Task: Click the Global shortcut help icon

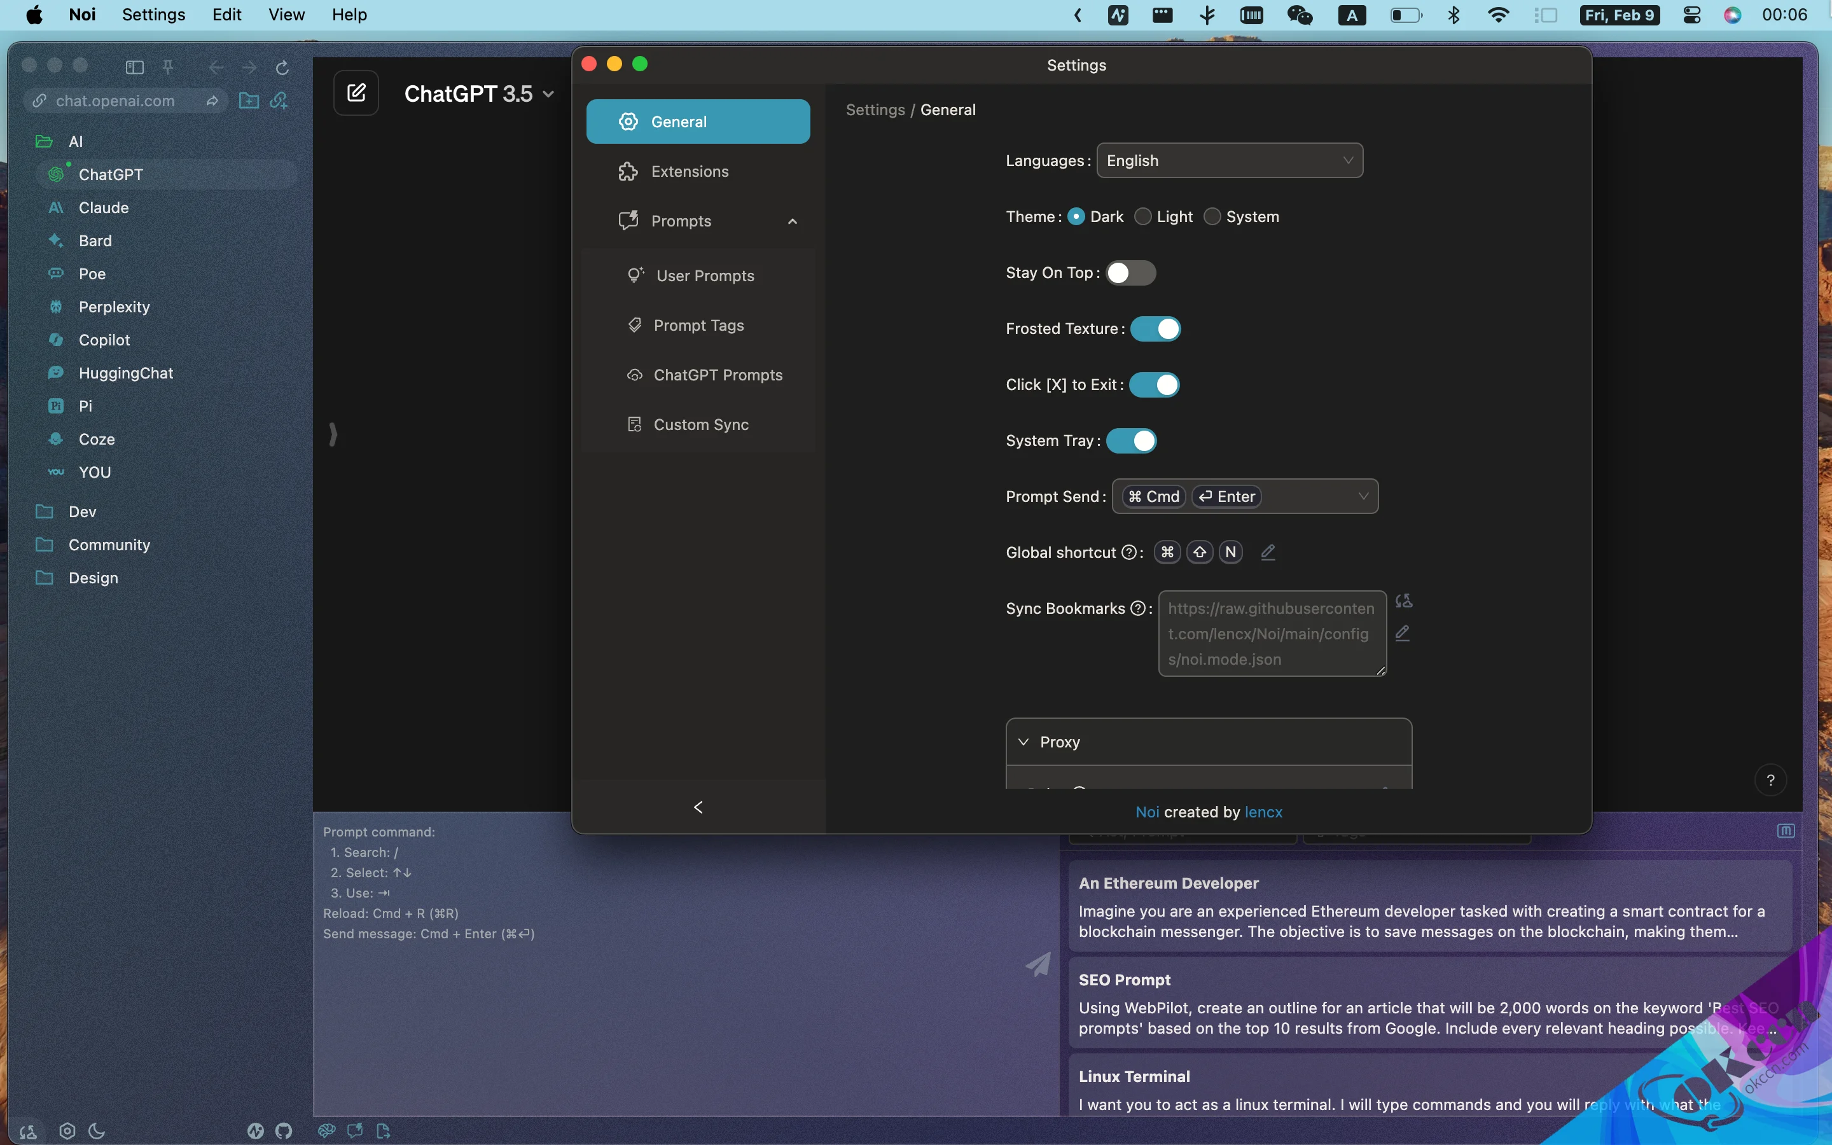Action: [x=1128, y=552]
